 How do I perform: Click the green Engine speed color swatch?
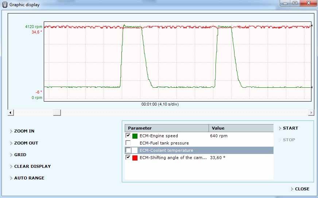pos(135,136)
